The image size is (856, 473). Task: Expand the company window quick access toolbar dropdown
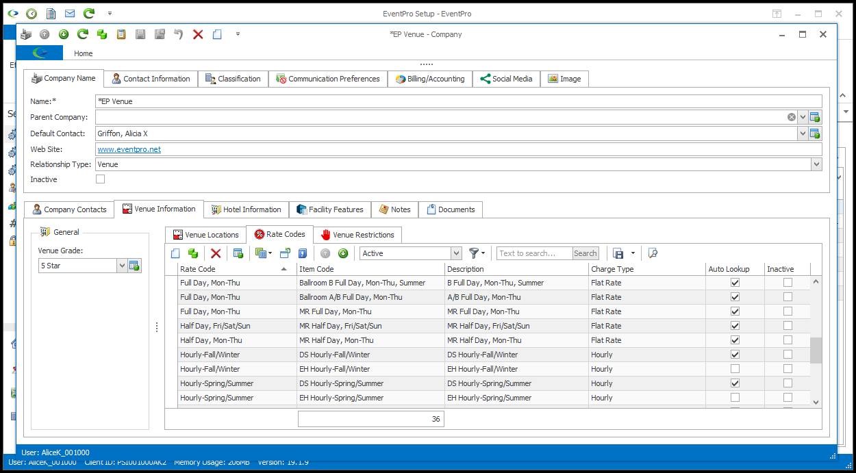click(238, 34)
